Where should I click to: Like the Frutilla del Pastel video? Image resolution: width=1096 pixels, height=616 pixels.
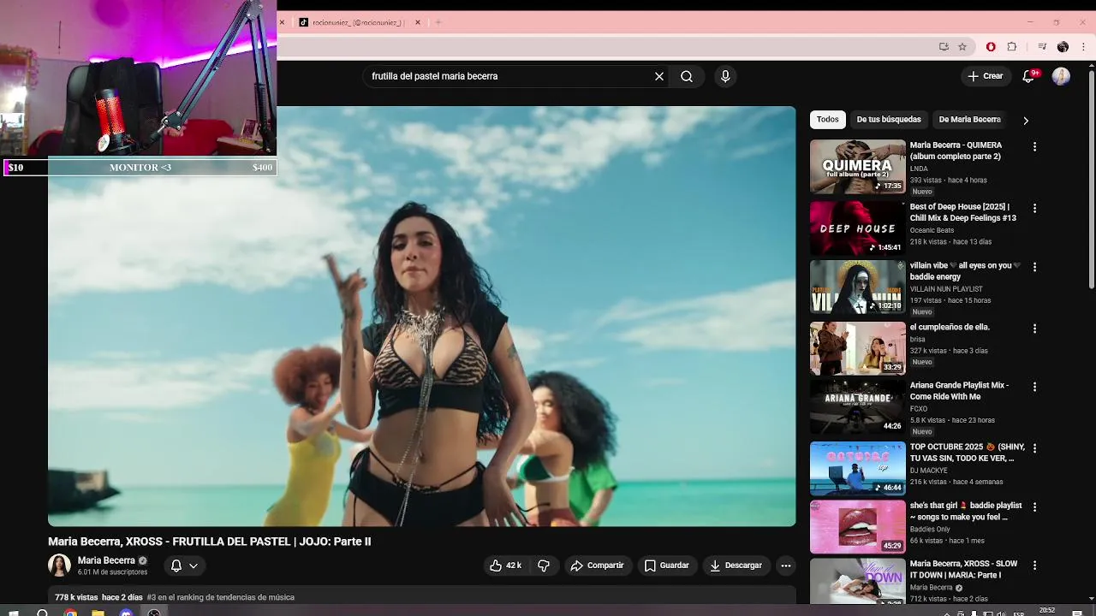[x=505, y=566]
